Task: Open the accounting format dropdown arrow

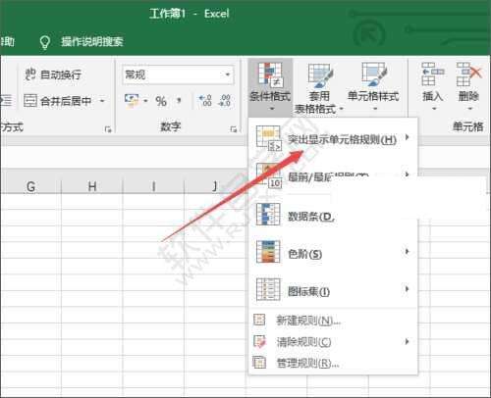Action: coord(145,101)
